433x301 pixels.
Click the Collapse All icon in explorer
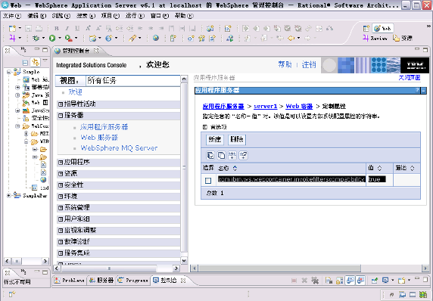[25, 62]
